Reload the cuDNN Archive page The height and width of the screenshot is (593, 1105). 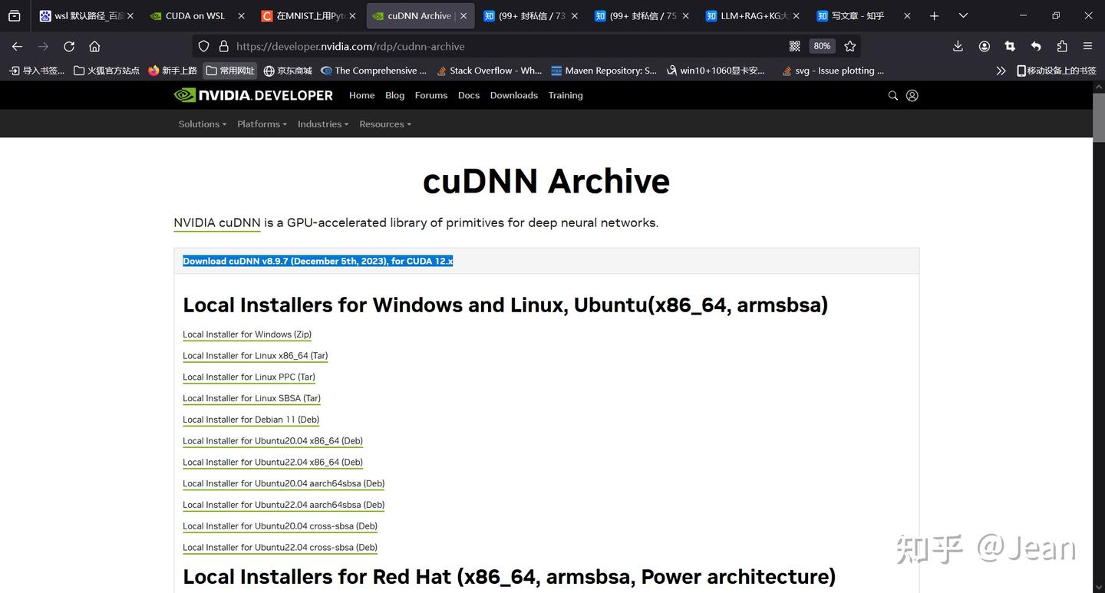pos(68,46)
